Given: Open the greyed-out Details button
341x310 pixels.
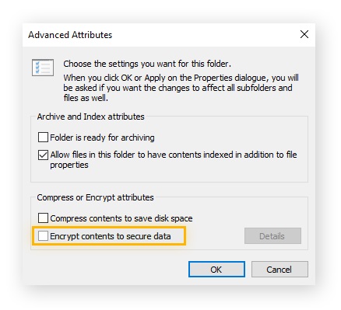Looking at the screenshot, I should 272,236.
